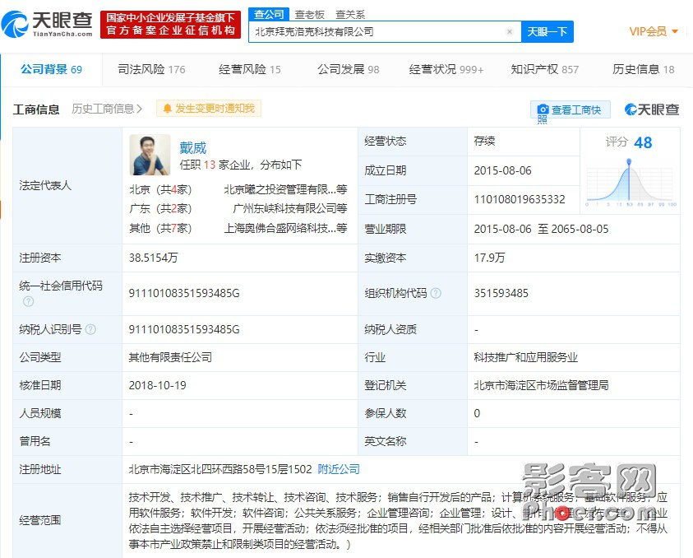
Task: Click the 北京 (共4家) region text
Action: (x=160, y=189)
